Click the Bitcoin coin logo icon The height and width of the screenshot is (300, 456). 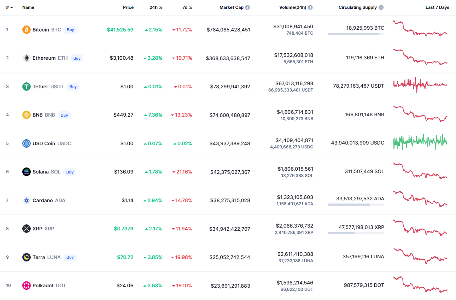pos(27,30)
